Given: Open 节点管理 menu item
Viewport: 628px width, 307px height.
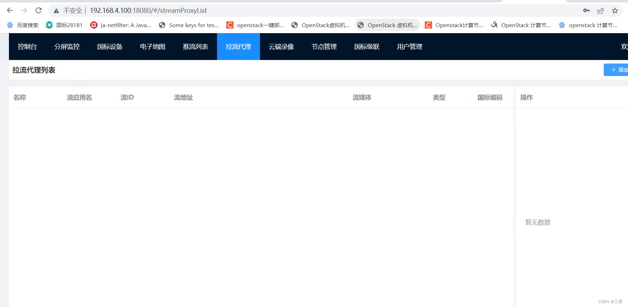Looking at the screenshot, I should [x=324, y=46].
